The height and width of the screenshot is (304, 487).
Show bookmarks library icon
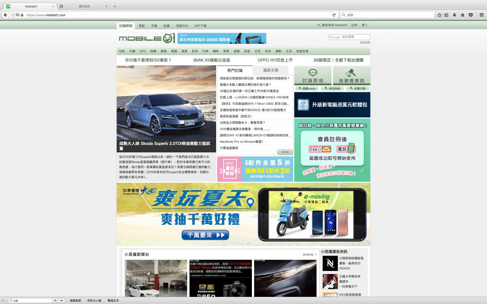447,15
